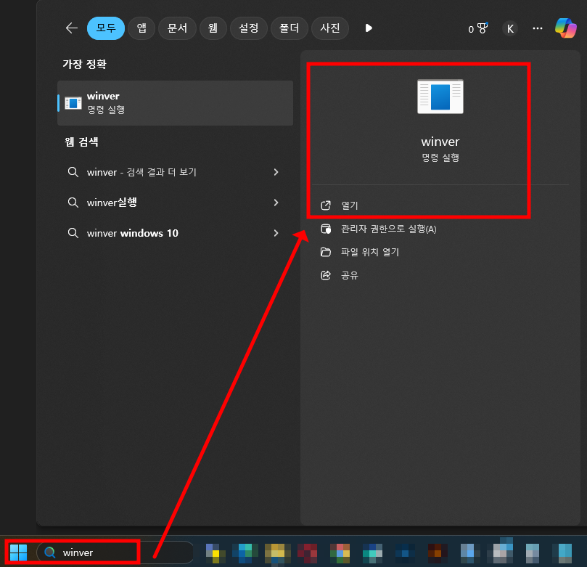Open the K account avatar
This screenshot has width=587, height=567.
coord(510,29)
